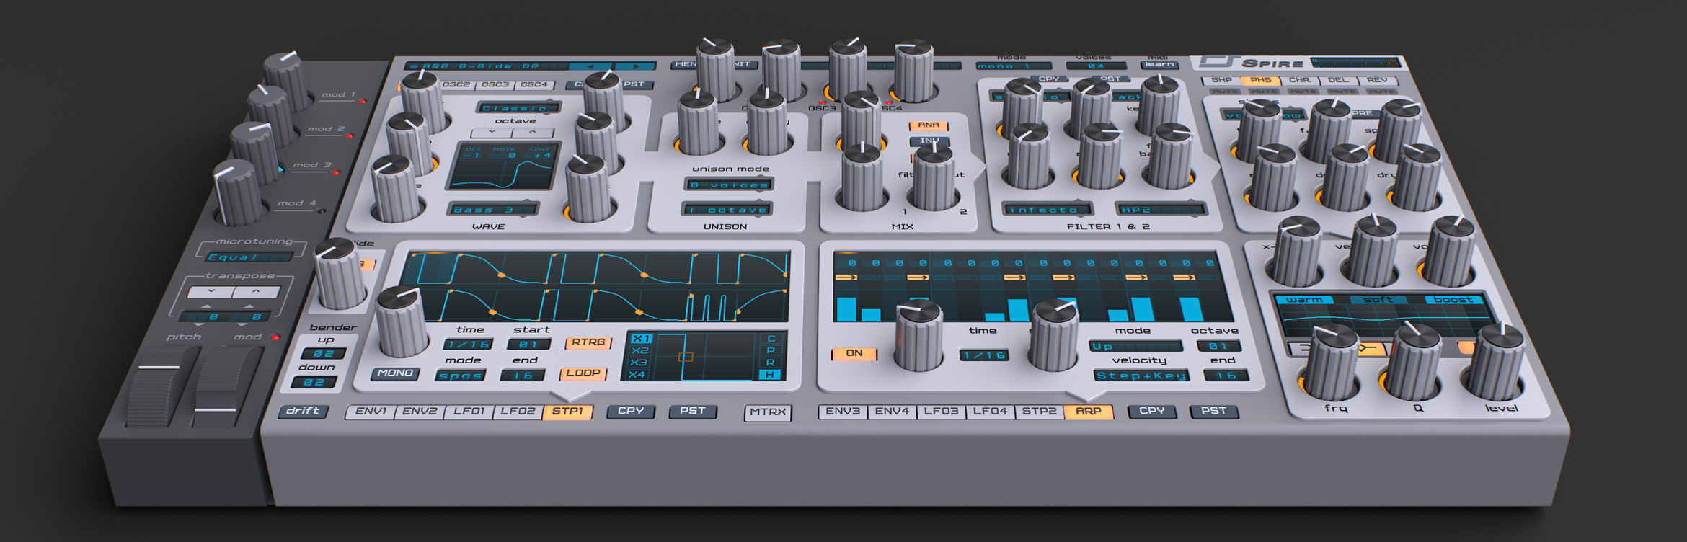Toggle the RTRG retrigger button
The width and height of the screenshot is (1687, 542).
tap(588, 342)
